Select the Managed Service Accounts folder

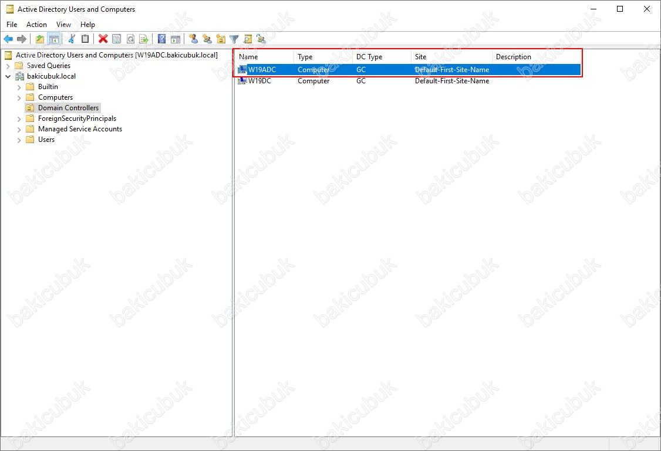tap(80, 129)
